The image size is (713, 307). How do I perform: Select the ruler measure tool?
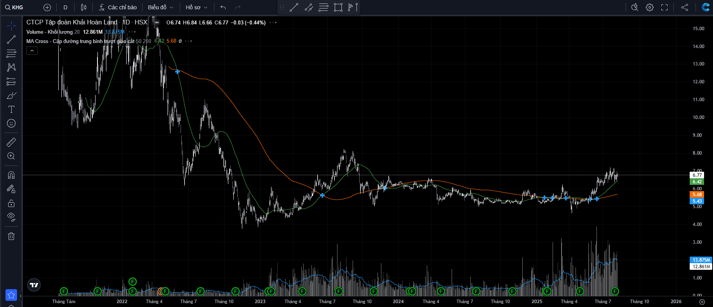click(11, 142)
